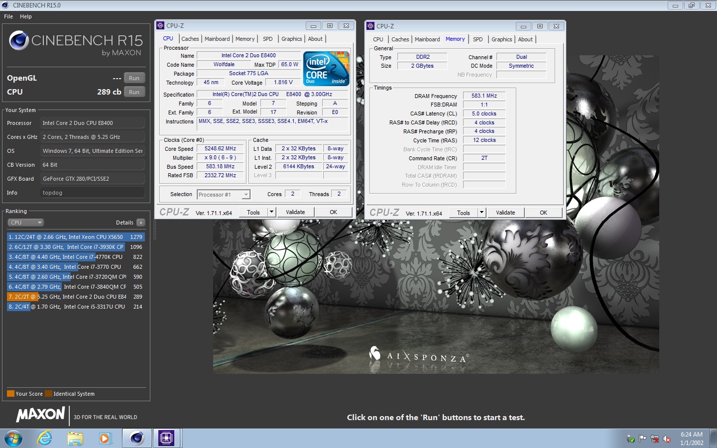Select ranking row Core i7-3840QM
The width and height of the screenshot is (717, 448).
coord(76,287)
